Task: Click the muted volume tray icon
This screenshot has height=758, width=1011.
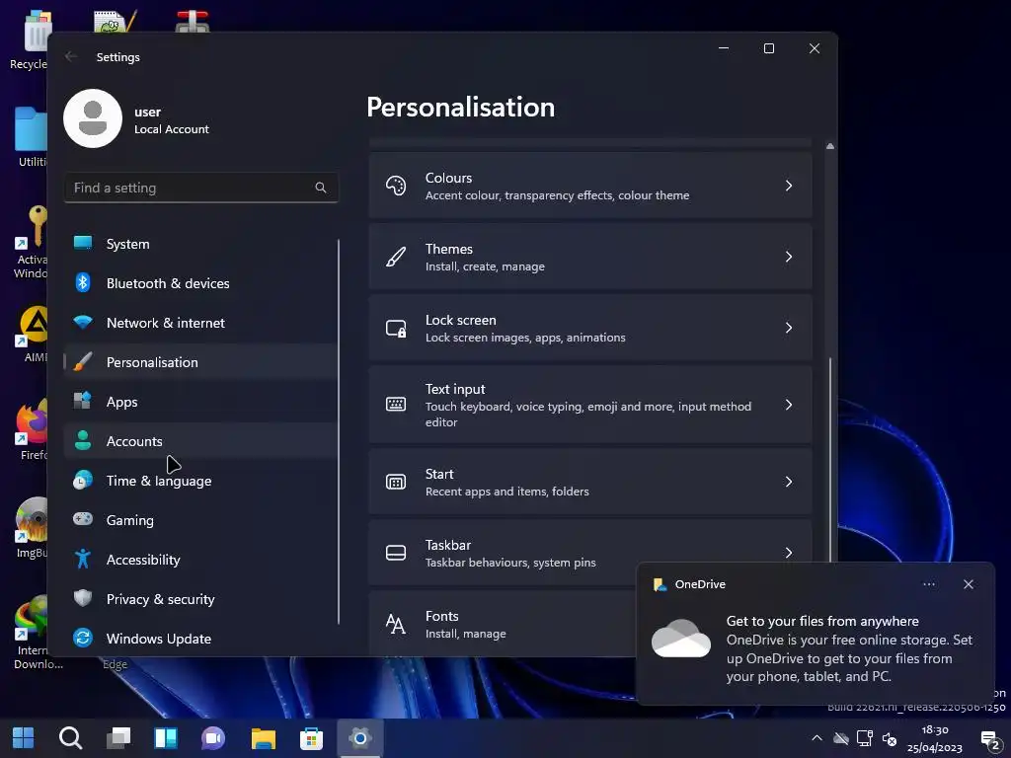Action: pyautogui.click(x=890, y=738)
